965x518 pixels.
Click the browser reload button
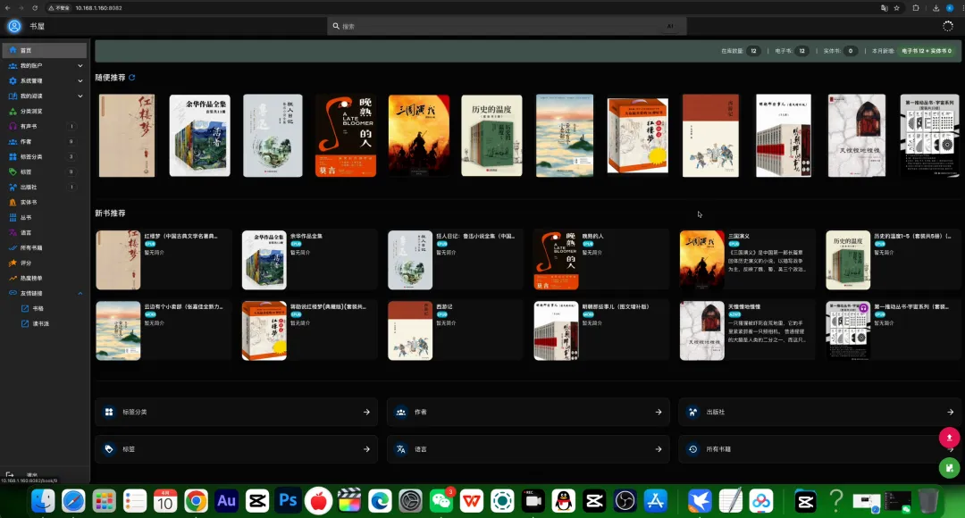point(35,8)
